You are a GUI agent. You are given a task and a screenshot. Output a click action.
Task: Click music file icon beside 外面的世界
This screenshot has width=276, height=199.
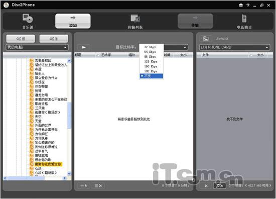pos(32,125)
